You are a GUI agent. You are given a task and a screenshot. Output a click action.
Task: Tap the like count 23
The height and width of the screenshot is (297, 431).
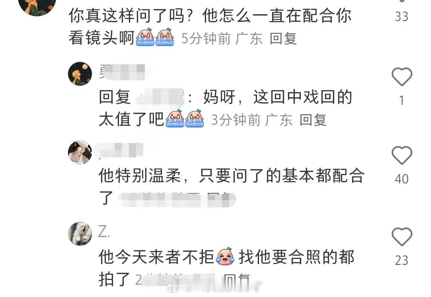coord(401,260)
